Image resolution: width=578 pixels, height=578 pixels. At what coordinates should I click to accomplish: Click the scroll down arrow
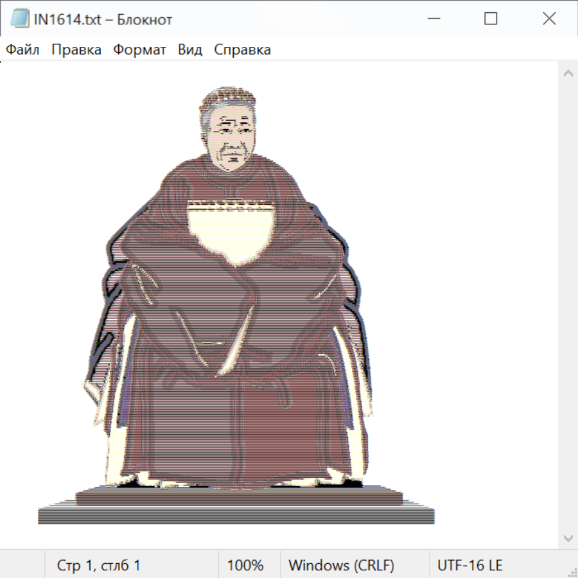[x=568, y=538]
